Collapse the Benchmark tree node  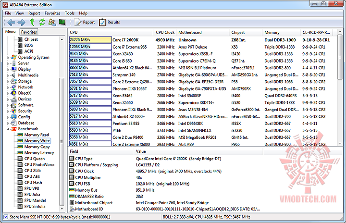tap(8, 129)
